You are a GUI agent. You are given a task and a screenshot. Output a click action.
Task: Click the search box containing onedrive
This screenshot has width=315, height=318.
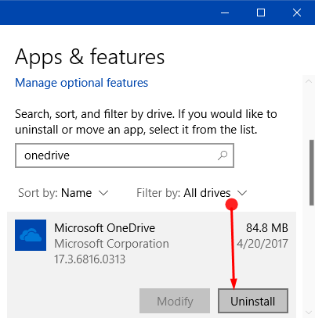click(125, 155)
